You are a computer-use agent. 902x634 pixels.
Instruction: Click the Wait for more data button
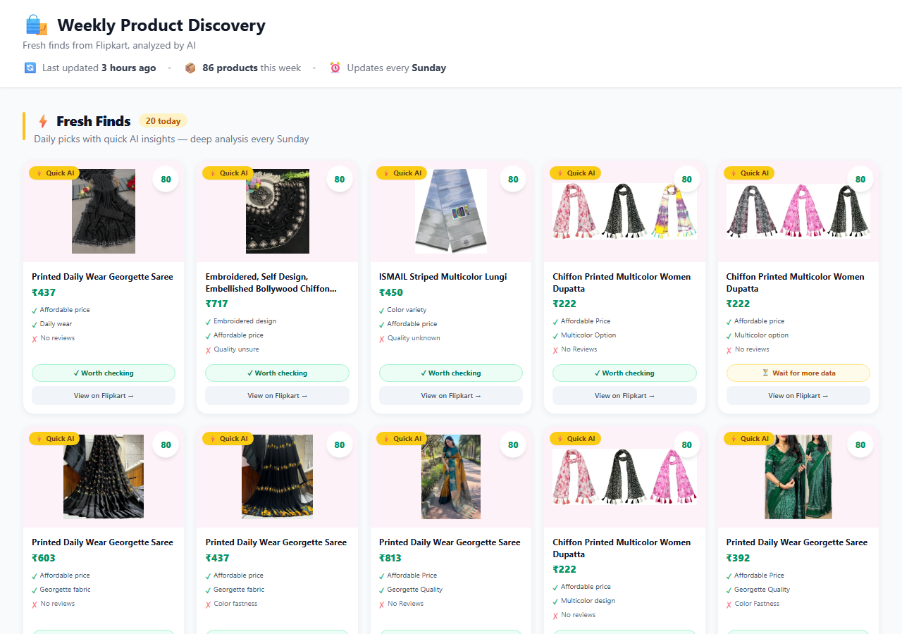coord(798,373)
